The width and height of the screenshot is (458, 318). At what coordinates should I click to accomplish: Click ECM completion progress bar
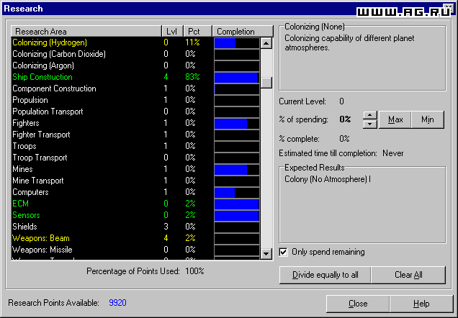click(x=237, y=204)
